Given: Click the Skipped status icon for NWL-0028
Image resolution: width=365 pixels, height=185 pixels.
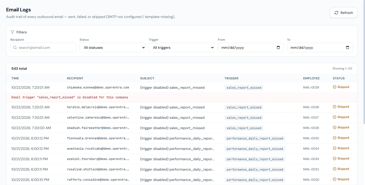Looking at the screenshot, I should coord(334,127).
